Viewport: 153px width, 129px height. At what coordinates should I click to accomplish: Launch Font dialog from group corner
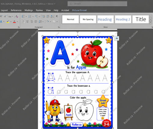coord(19,27)
